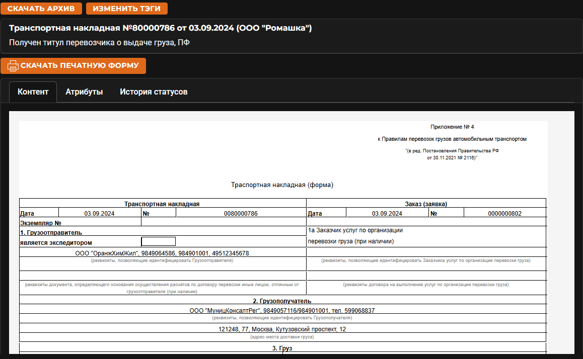
Task: Click order number cell 0000000802
Action: (x=504, y=214)
